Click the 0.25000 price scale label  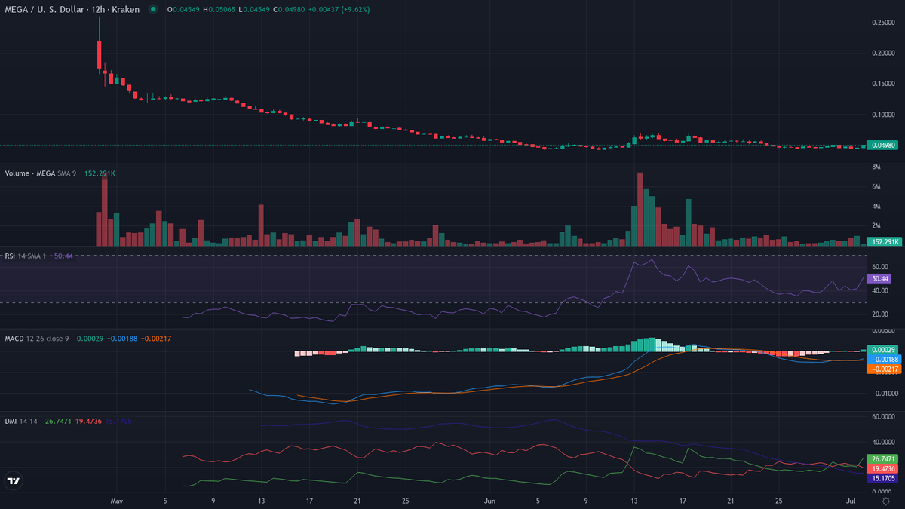pos(883,23)
